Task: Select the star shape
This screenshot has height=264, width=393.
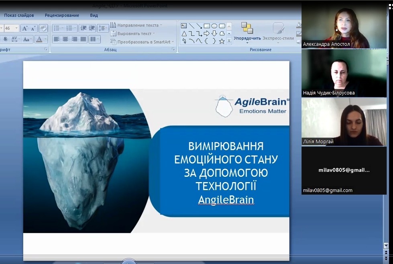Action: coord(222,41)
